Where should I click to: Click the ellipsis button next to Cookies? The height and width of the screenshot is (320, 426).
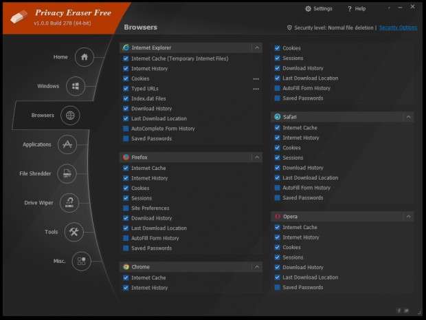coord(256,79)
